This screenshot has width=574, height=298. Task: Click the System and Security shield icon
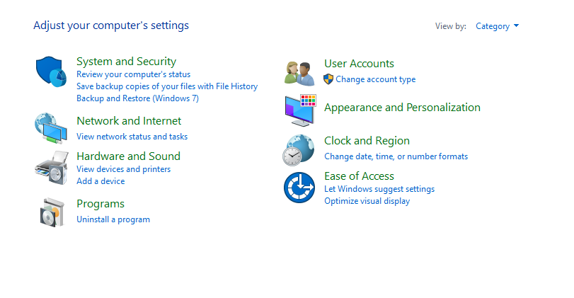click(x=51, y=71)
